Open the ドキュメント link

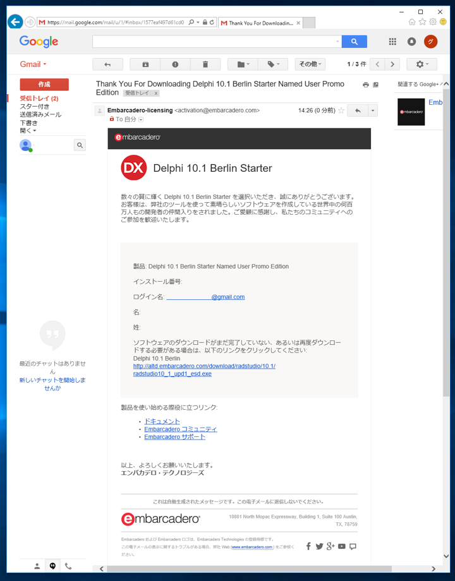click(162, 421)
